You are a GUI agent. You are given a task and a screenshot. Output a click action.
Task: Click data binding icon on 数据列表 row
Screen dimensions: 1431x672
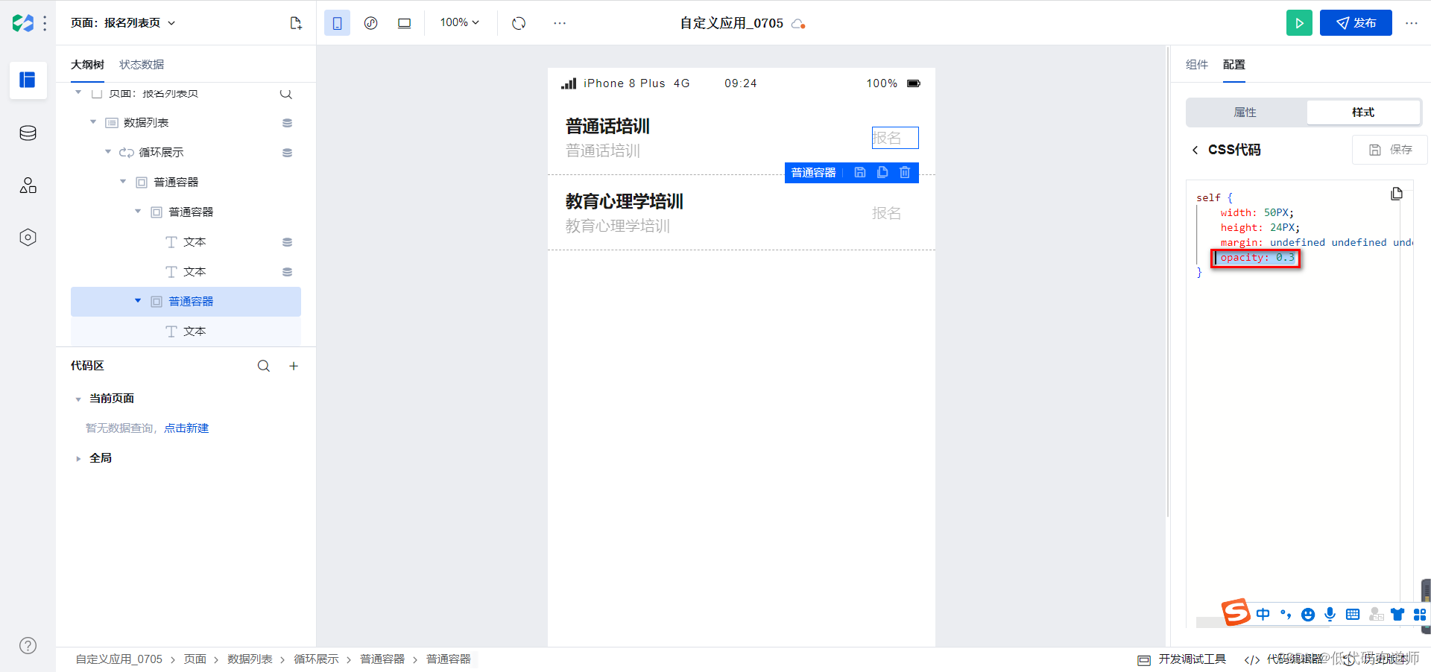pyautogui.click(x=287, y=123)
